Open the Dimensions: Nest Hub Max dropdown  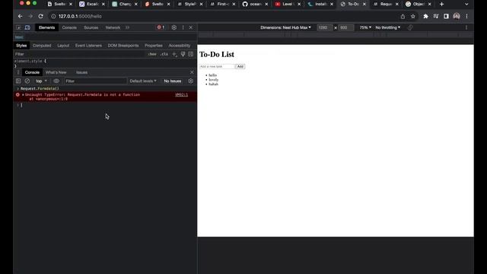(285, 27)
